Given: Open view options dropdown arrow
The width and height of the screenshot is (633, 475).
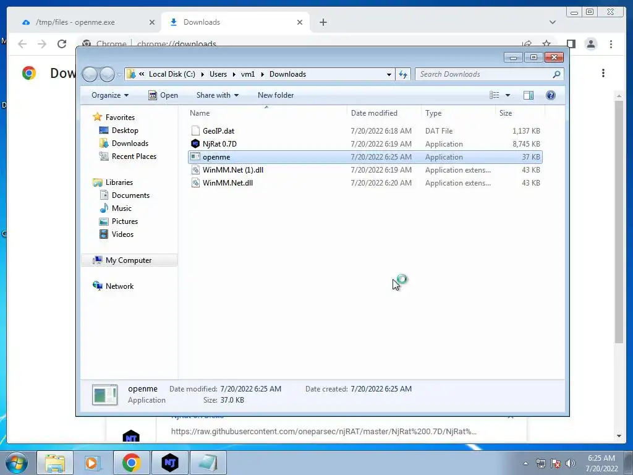Looking at the screenshot, I should tap(508, 95).
